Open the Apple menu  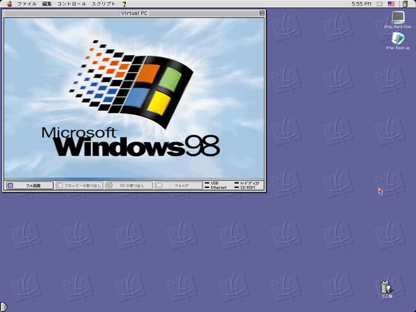9,4
